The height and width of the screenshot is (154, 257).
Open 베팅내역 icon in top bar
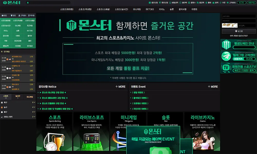pos(170,3)
